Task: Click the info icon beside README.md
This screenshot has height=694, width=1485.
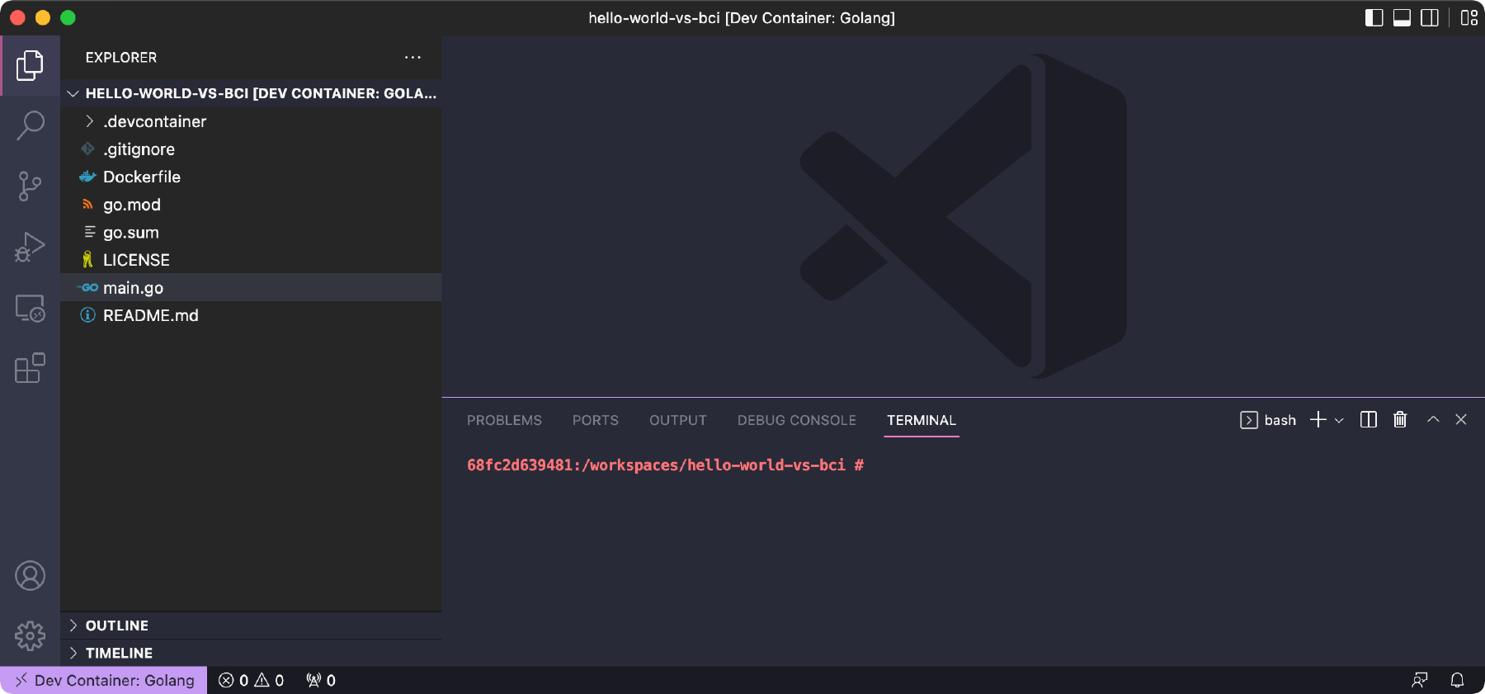Action: (87, 315)
